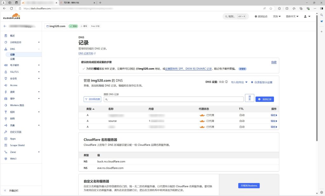Click the browser back arrow
The height and width of the screenshot is (196, 325).
pos(4,9)
